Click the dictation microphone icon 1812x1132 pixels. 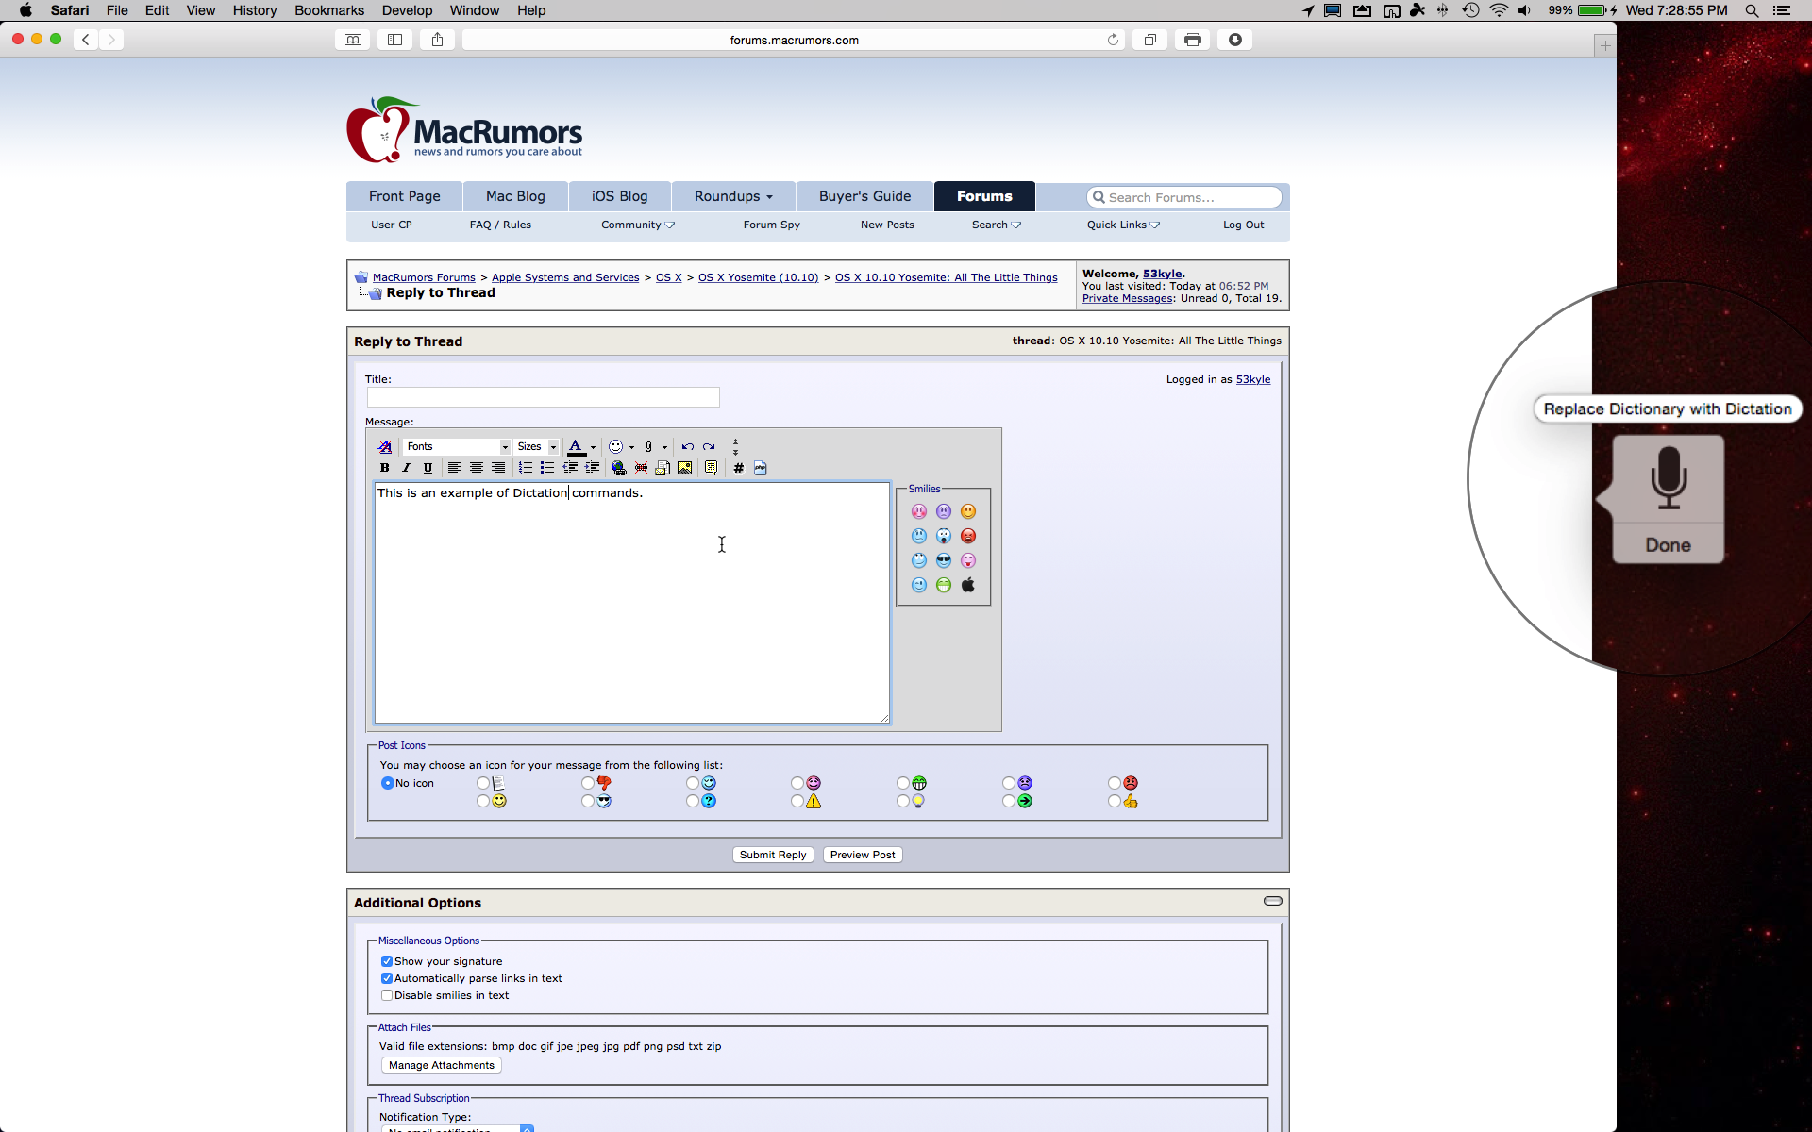point(1669,478)
